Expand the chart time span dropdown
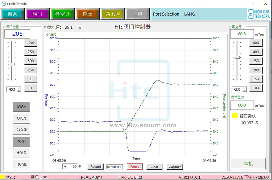This screenshot has height=180, width=272. click(x=65, y=167)
